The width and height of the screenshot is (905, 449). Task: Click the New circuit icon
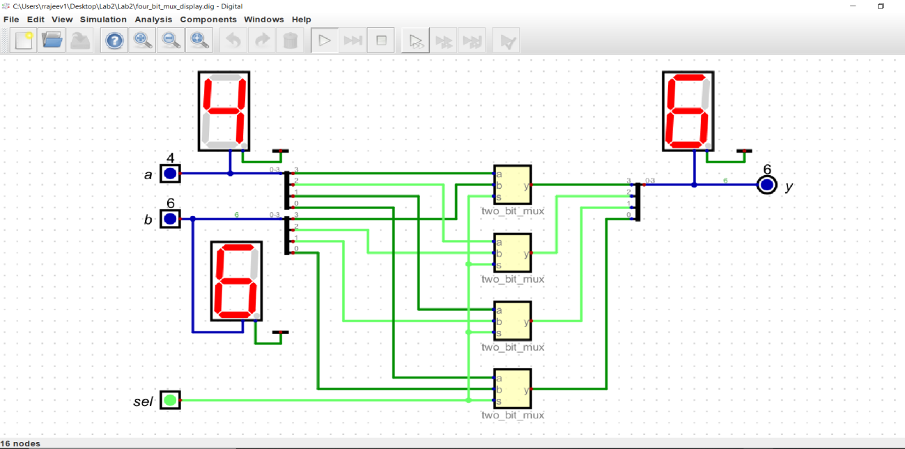tap(24, 40)
